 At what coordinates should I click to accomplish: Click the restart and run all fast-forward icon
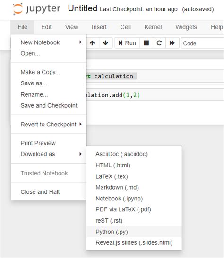[x=172, y=43]
